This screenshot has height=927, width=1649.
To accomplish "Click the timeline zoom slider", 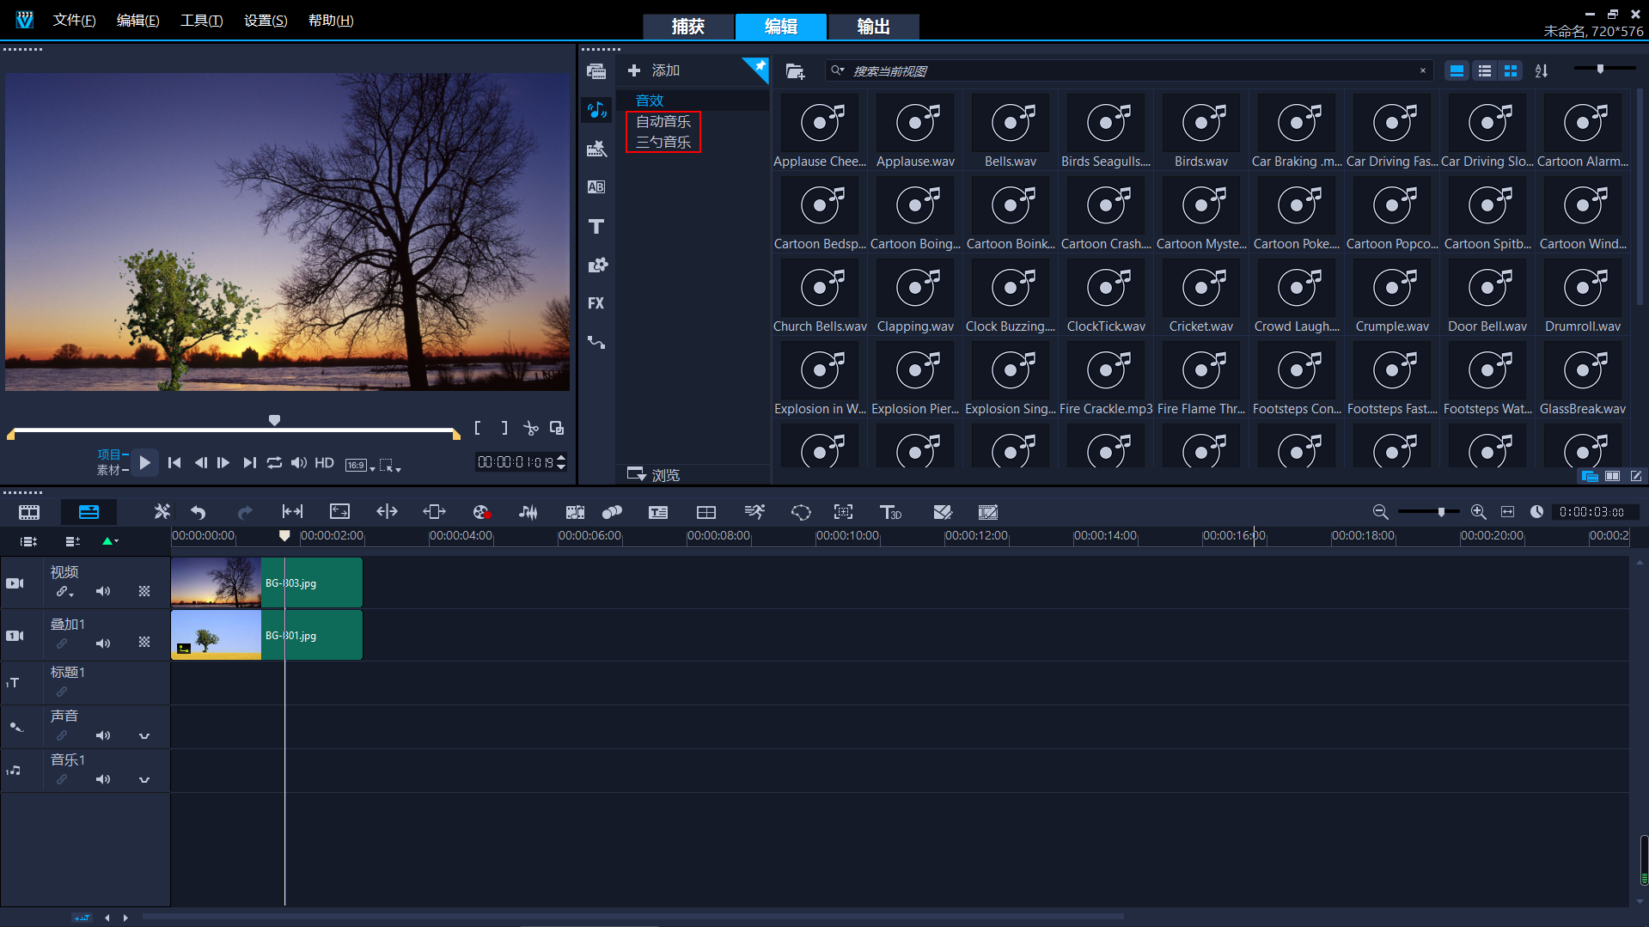I will [x=1442, y=512].
